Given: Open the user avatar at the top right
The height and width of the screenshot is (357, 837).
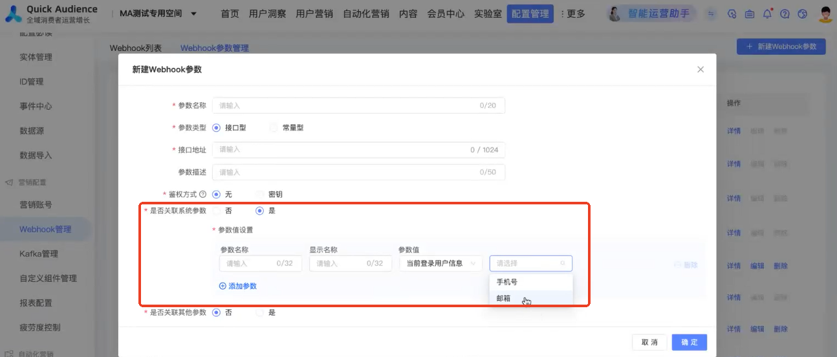Looking at the screenshot, I should (x=825, y=14).
